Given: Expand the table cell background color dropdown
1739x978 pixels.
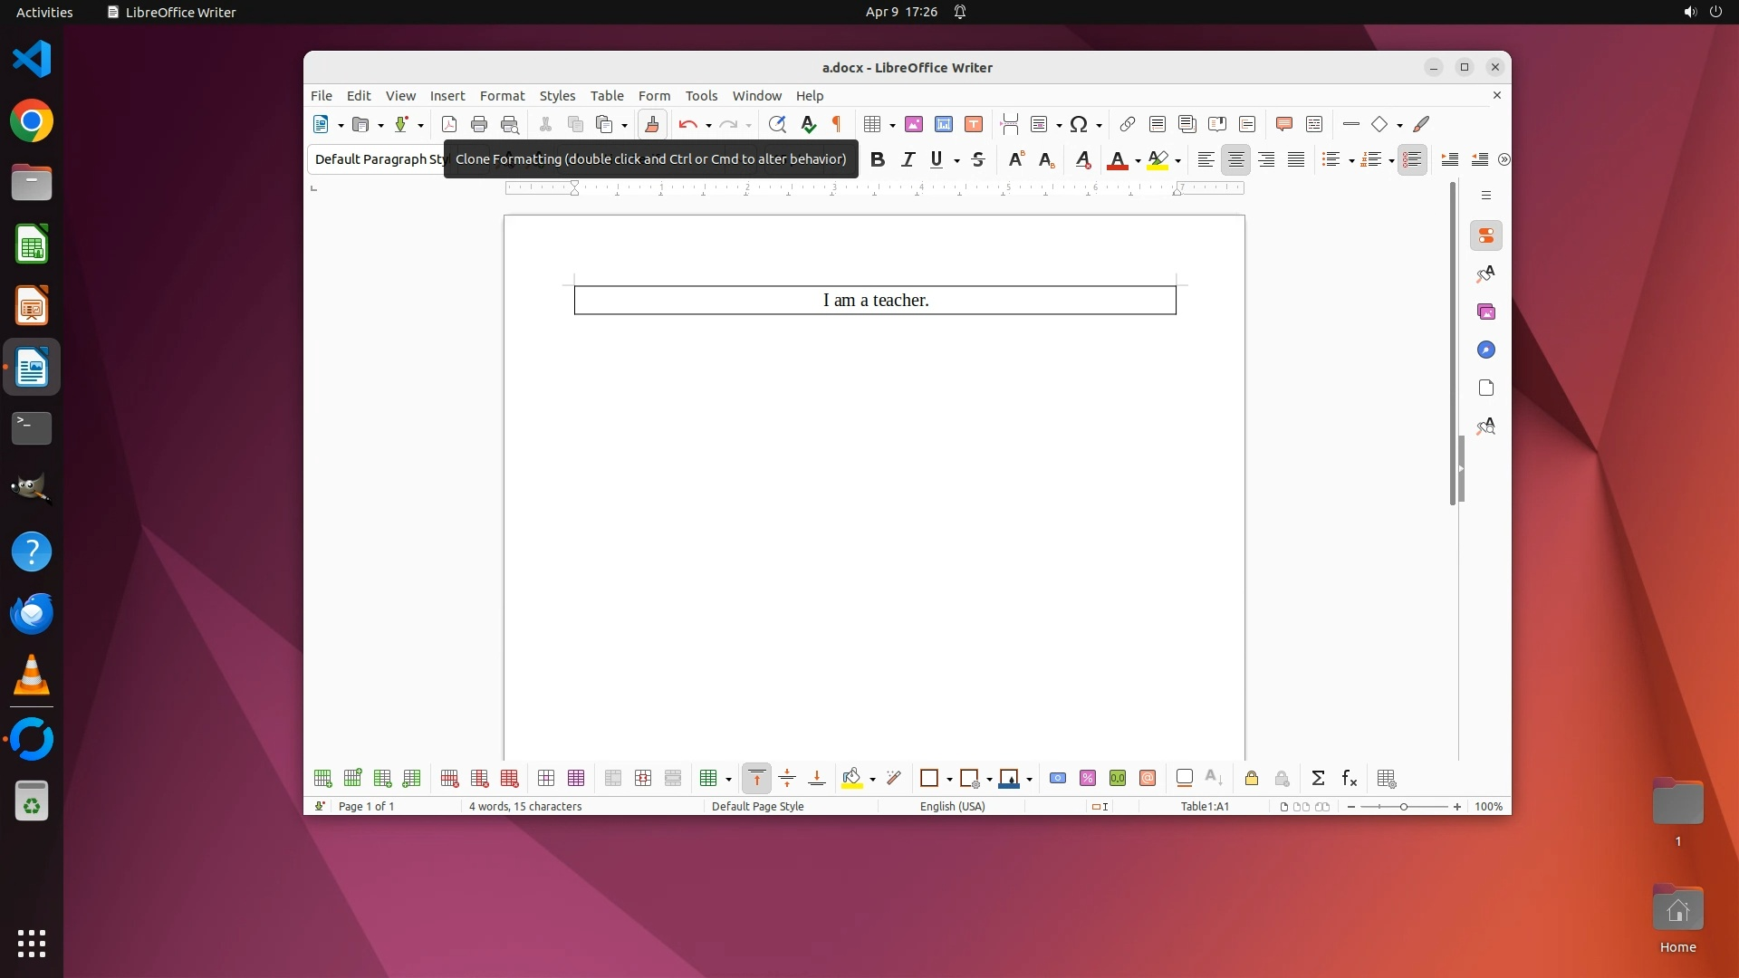Looking at the screenshot, I should [x=872, y=779].
